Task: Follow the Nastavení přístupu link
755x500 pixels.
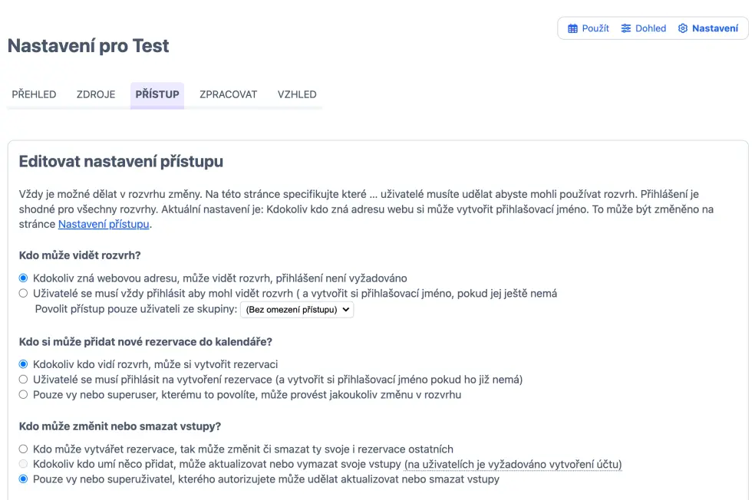Action: 104,224
